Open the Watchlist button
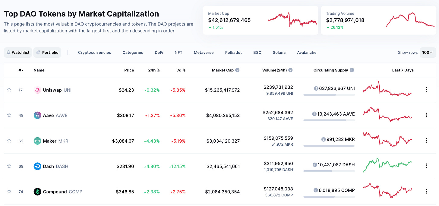The height and width of the screenshot is (206, 439). (x=18, y=52)
